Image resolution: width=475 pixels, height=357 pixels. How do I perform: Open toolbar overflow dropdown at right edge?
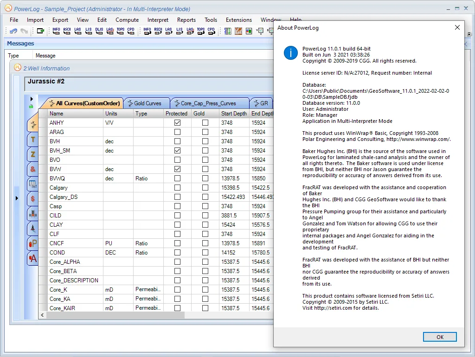coord(469,34)
